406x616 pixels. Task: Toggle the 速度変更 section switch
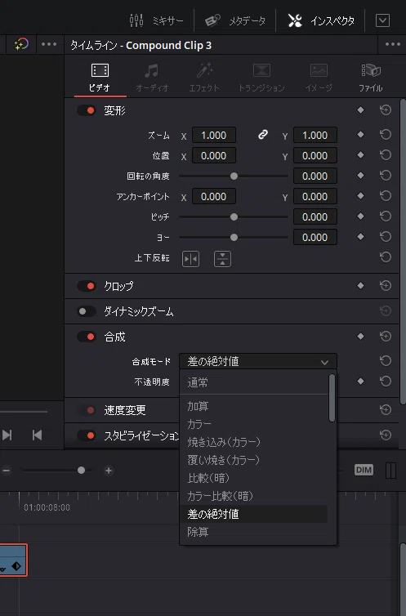pos(87,410)
